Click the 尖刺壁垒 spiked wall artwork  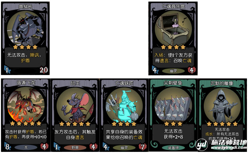[x=173, y=105]
